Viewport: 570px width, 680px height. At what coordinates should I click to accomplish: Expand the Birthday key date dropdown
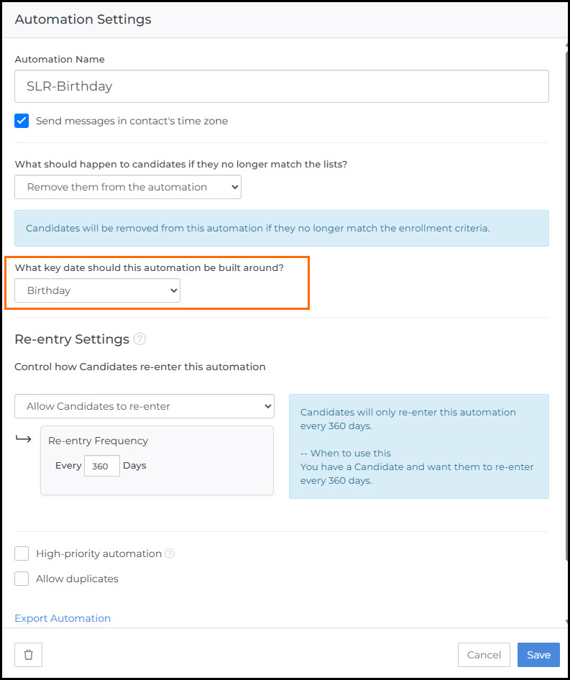(97, 290)
